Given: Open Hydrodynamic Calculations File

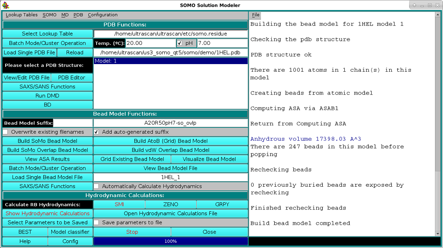Looking at the screenshot, I should (x=171, y=213).
